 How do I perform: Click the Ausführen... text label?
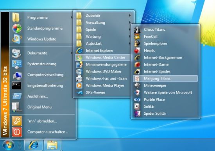click(x=38, y=96)
